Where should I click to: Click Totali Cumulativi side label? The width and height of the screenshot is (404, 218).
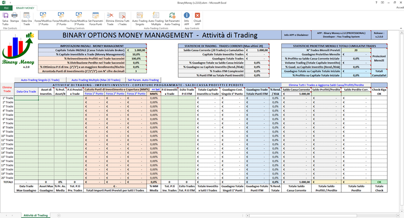pyautogui.click(x=379, y=73)
